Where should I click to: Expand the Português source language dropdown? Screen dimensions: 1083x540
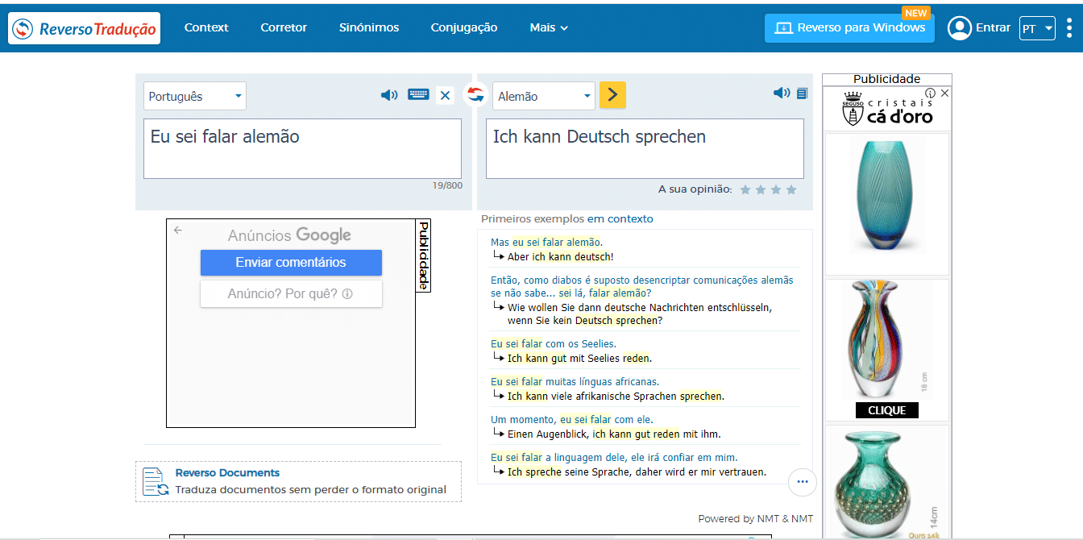click(x=195, y=96)
